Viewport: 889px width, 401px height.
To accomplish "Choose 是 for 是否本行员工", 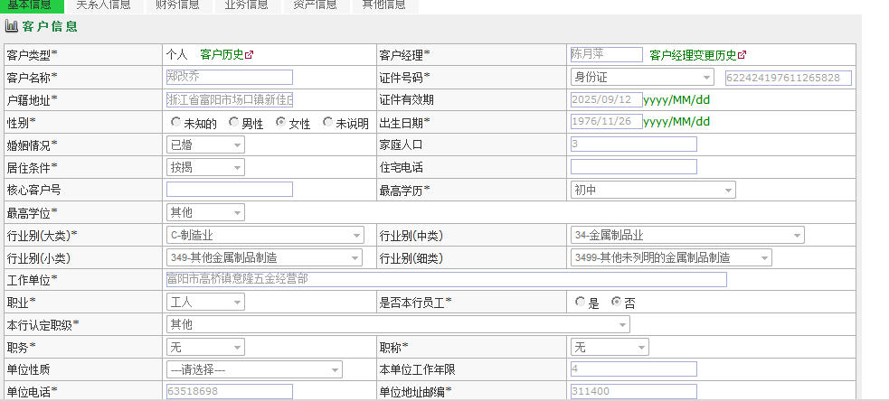I will pos(580,302).
